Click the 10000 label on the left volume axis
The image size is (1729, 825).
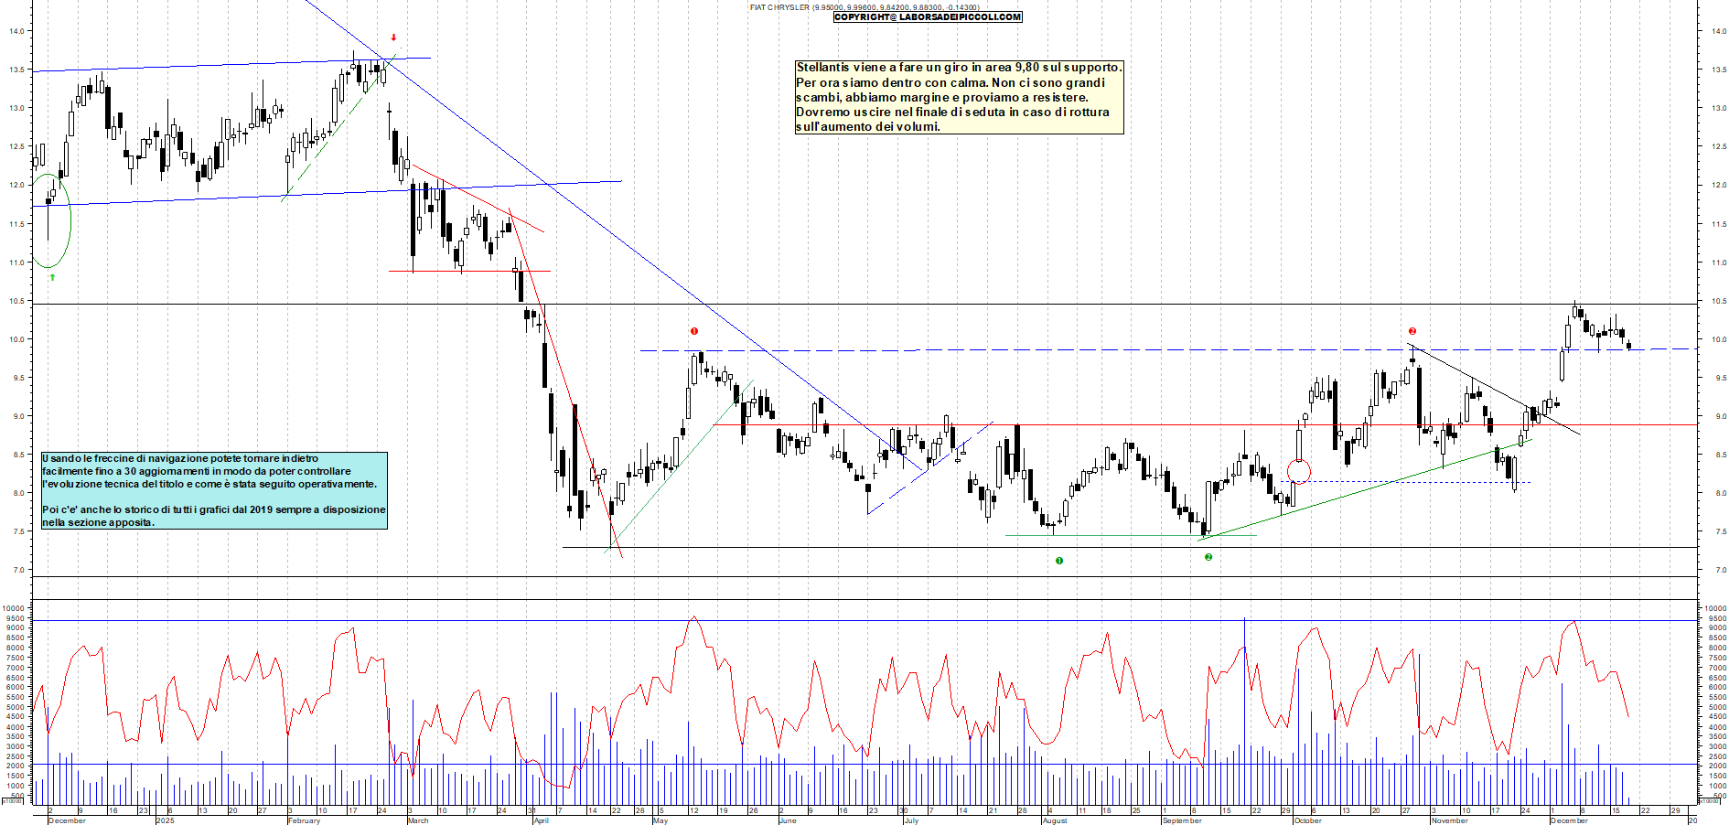13,608
